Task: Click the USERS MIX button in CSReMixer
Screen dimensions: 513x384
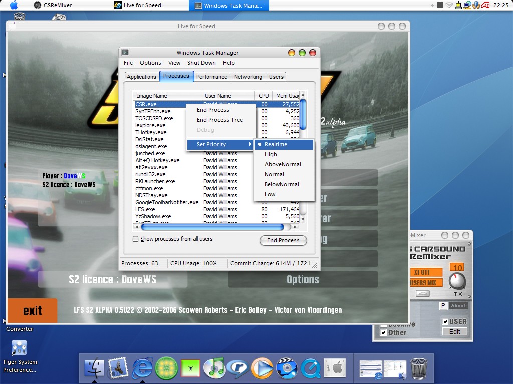Action: (425, 283)
